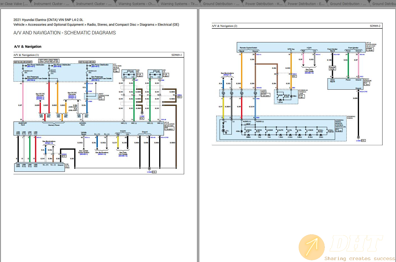Screen dimensions: 396x262
Task: Follow the (SD436-1) vehicle speed system reference
Action: tap(84, 154)
